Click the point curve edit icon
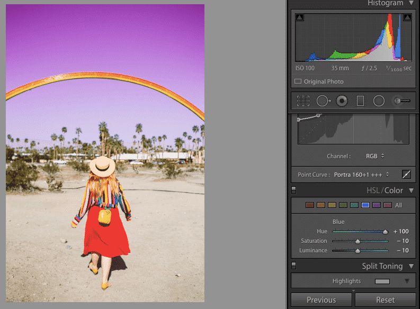The image size is (420, 309). (x=406, y=174)
